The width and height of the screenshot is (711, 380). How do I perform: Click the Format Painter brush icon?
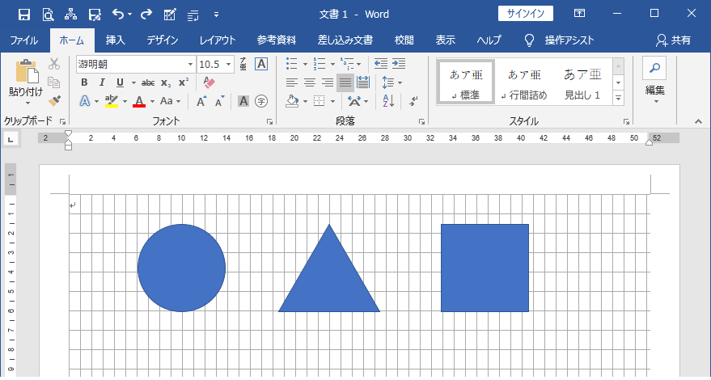pos(54,101)
